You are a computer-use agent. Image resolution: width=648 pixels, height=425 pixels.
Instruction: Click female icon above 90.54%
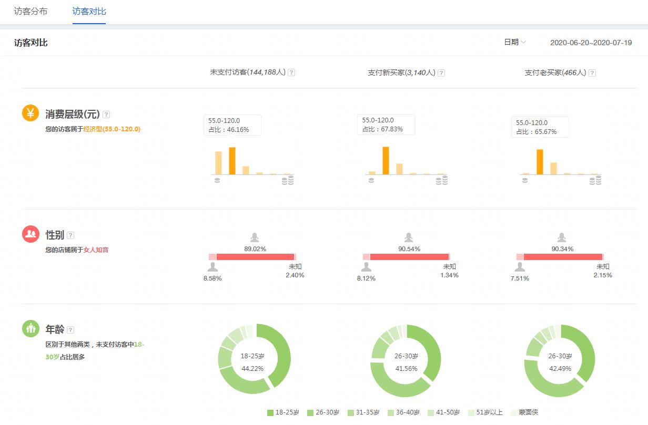[x=409, y=237]
